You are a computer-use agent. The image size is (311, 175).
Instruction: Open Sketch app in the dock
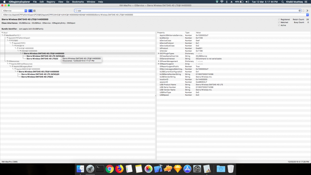point(178,169)
